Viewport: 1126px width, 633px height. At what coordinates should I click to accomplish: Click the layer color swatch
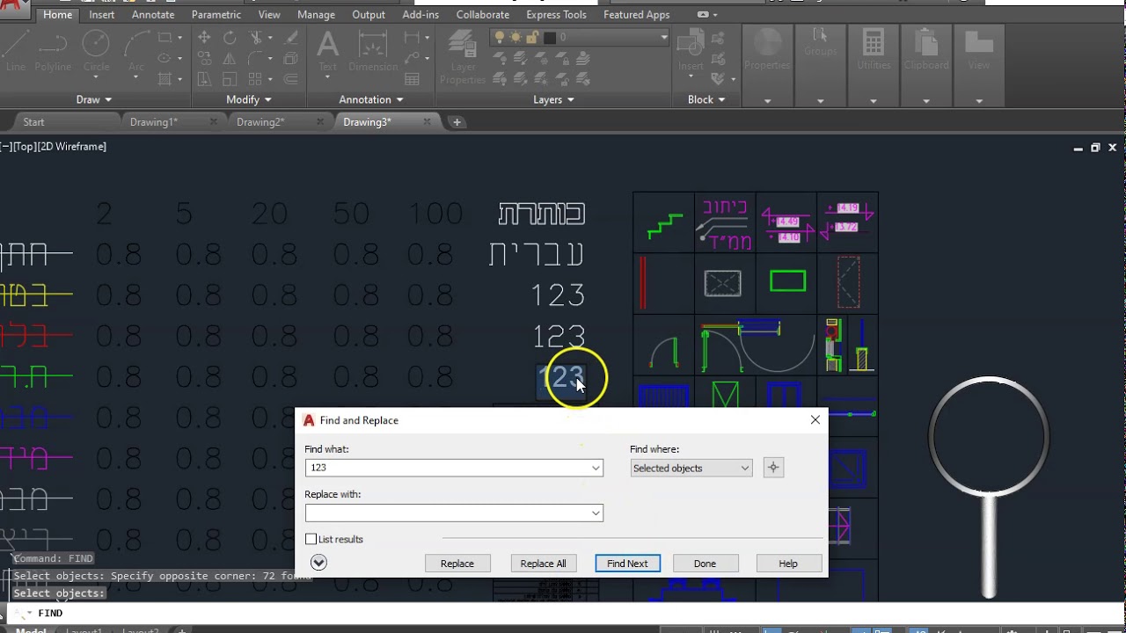[550, 37]
